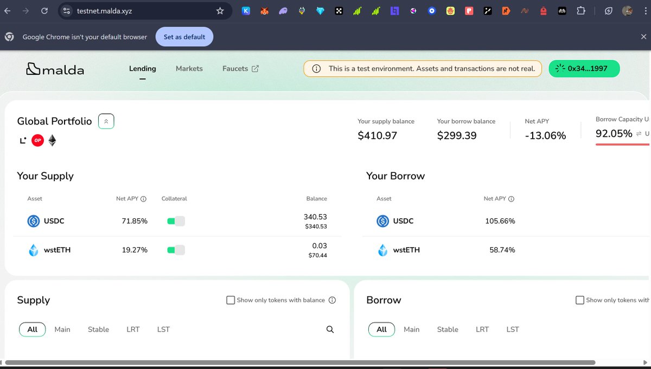Select the Stable filter in Supply
Screen dimensions: 651x369
(x=98, y=329)
